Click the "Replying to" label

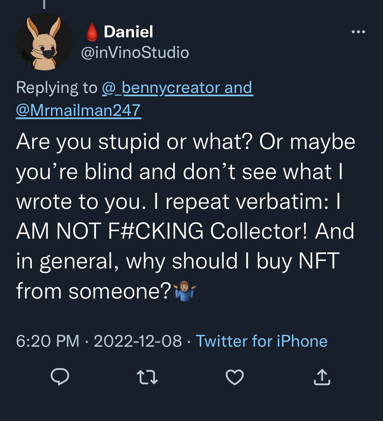[57, 88]
